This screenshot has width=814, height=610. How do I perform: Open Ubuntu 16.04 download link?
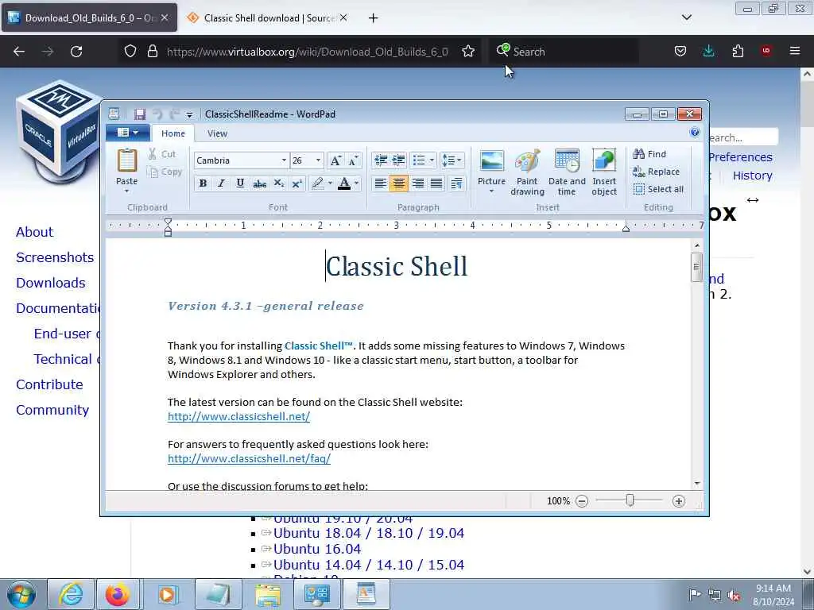pos(317,549)
